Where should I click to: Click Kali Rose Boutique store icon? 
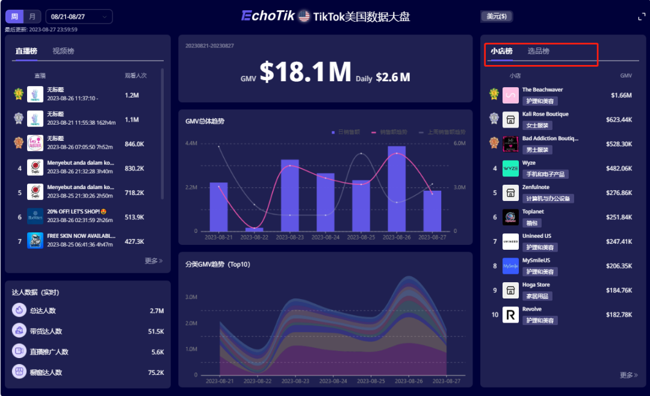[510, 119]
